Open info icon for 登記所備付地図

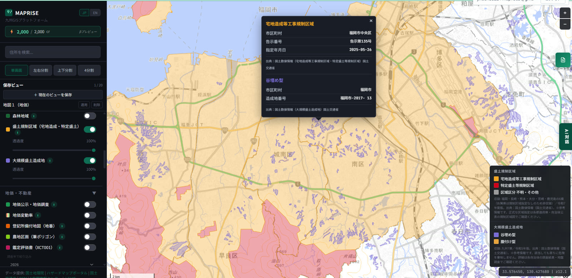pos(62,226)
